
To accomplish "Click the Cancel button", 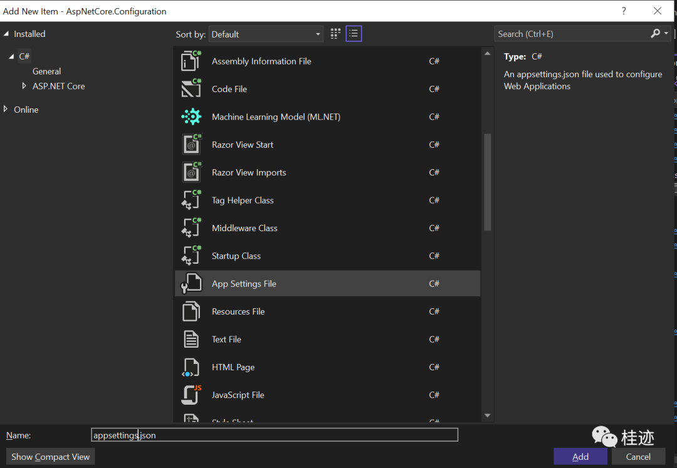I will coord(638,456).
